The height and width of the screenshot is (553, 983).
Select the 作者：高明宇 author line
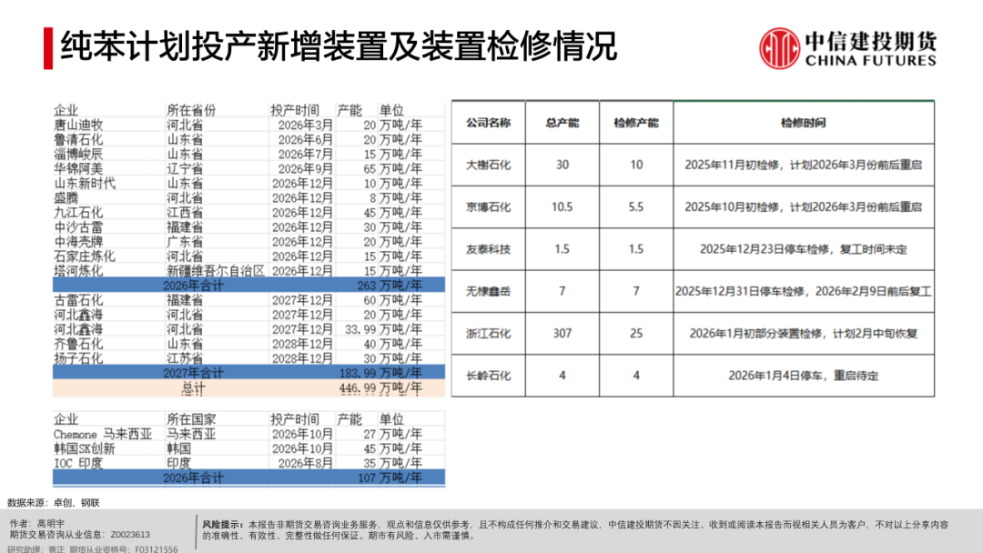pyautogui.click(x=36, y=523)
